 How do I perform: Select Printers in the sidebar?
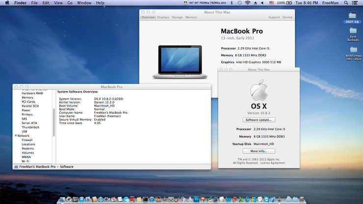(x=27, y=114)
